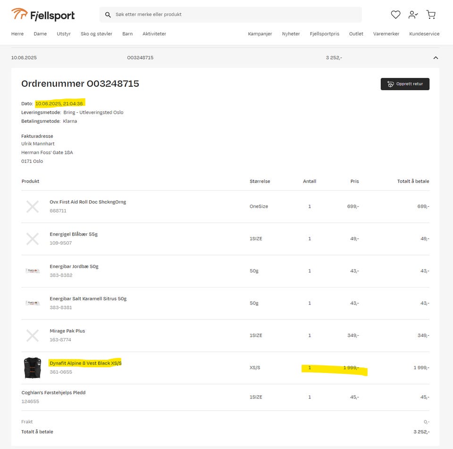
Task: Open the Dame menu
Action: [x=40, y=34]
